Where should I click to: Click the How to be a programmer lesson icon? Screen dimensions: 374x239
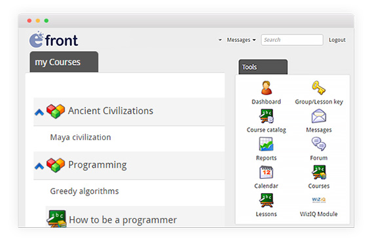pyautogui.click(x=56, y=219)
